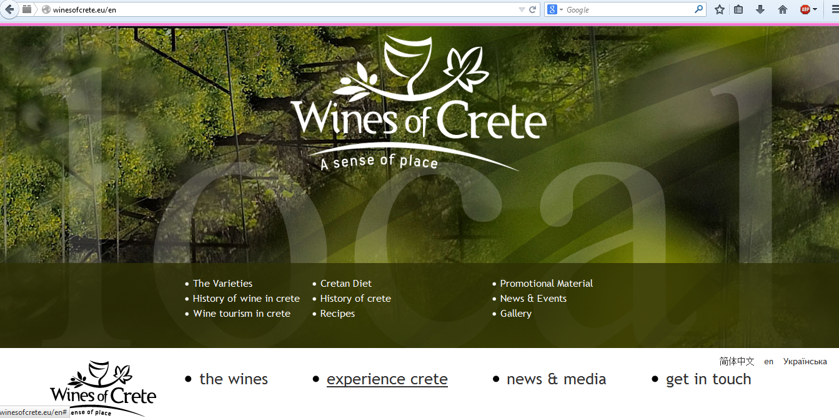The height and width of the screenshot is (418, 839).
Task: Click the black Wines of Crete logo
Action: (x=103, y=387)
